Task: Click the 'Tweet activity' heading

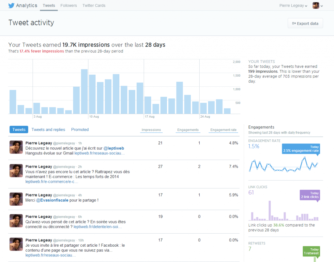Action: click(x=31, y=22)
